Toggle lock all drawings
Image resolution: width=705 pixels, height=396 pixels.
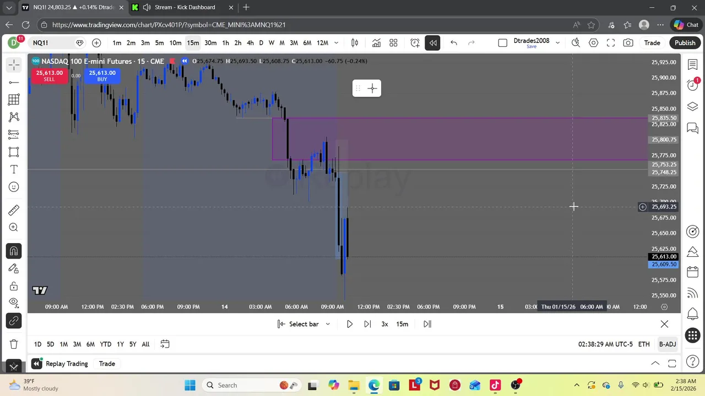14,286
